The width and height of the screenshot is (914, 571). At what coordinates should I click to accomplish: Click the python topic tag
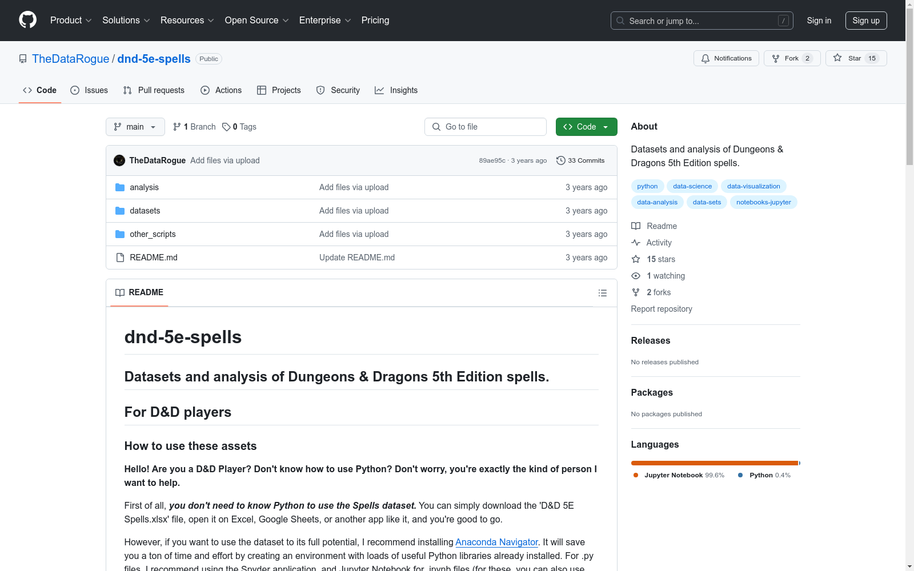point(647,186)
